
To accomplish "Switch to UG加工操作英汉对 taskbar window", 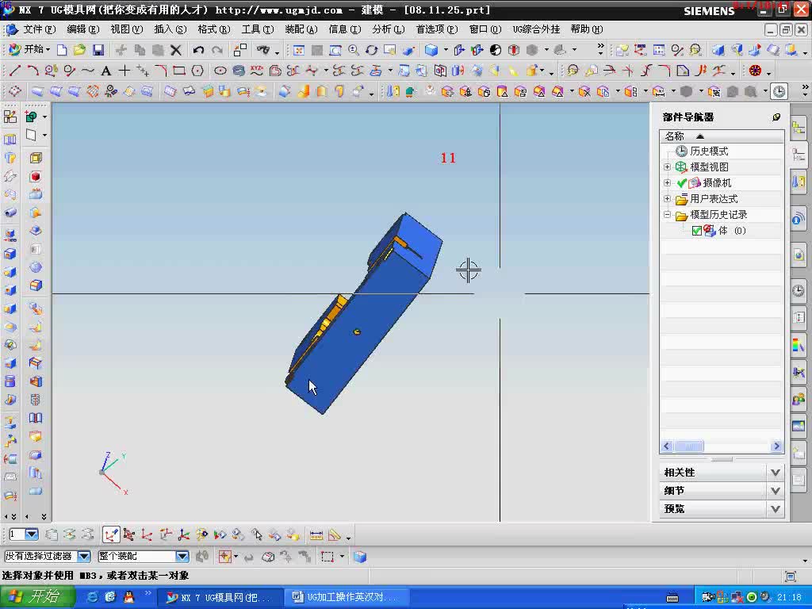I will 347,597.
